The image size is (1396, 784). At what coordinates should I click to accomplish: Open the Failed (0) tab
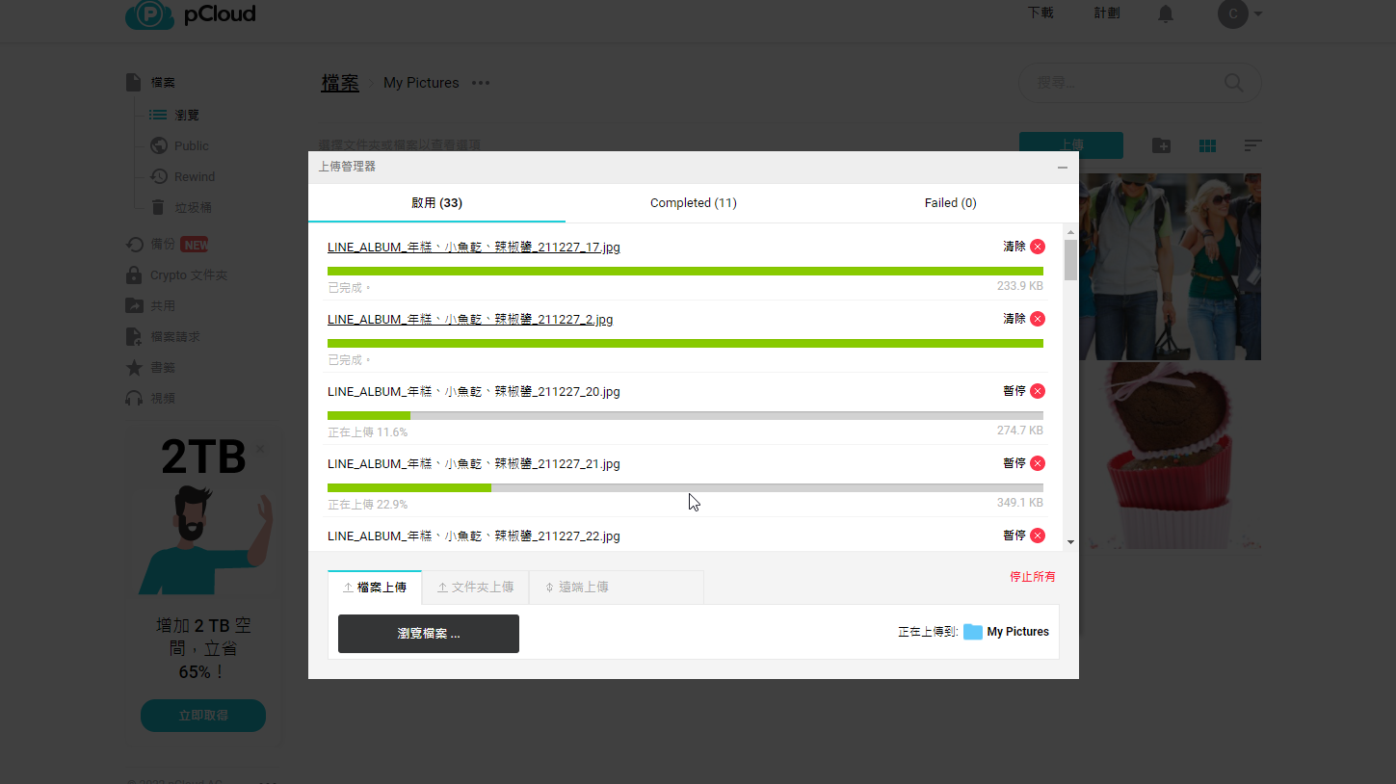pos(950,203)
